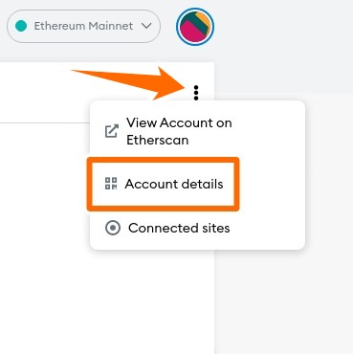Click the external link icon beside Etherscan
This screenshot has width=353, height=354.
[112, 131]
